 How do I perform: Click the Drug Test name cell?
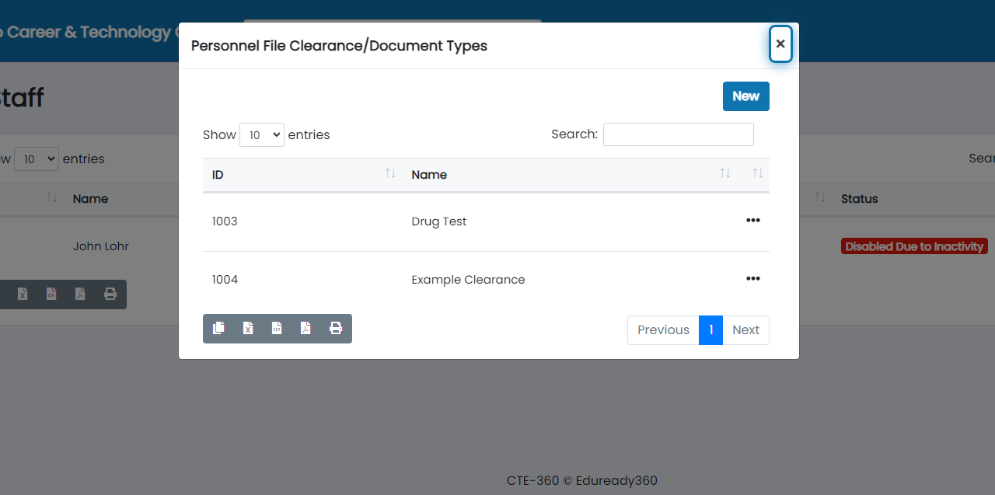pos(439,221)
